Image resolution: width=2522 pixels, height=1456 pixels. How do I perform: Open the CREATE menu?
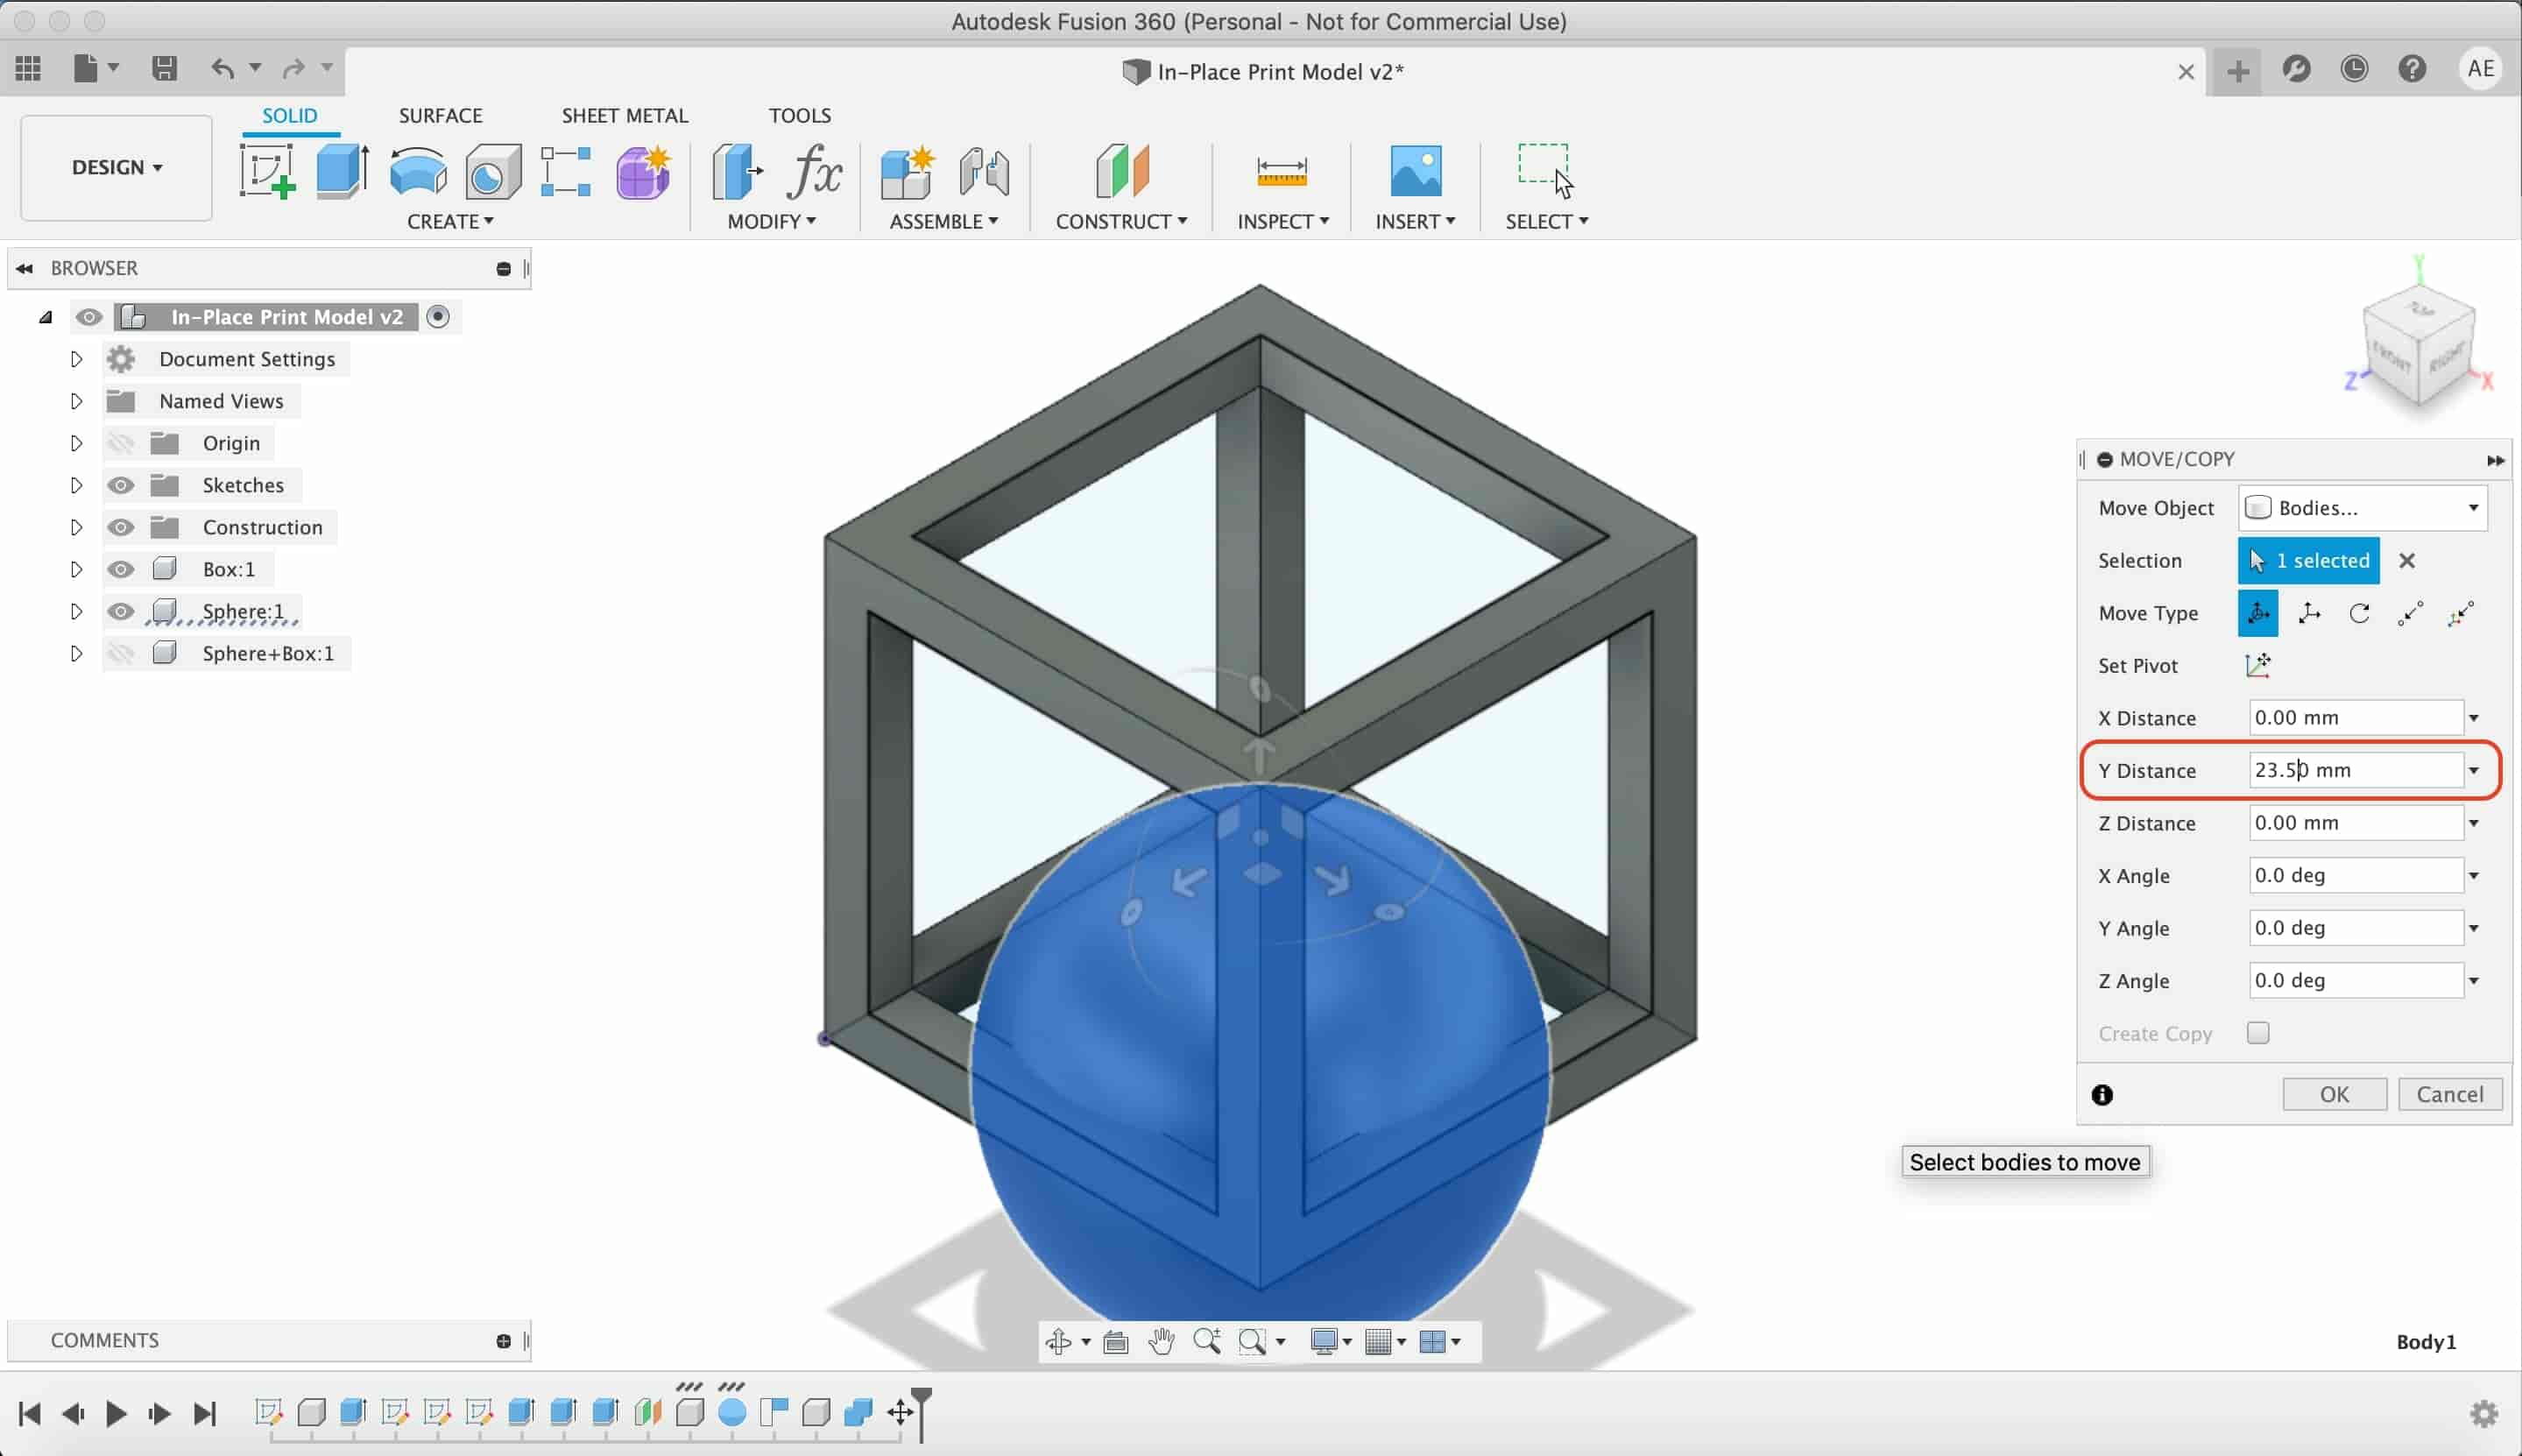pyautogui.click(x=451, y=221)
